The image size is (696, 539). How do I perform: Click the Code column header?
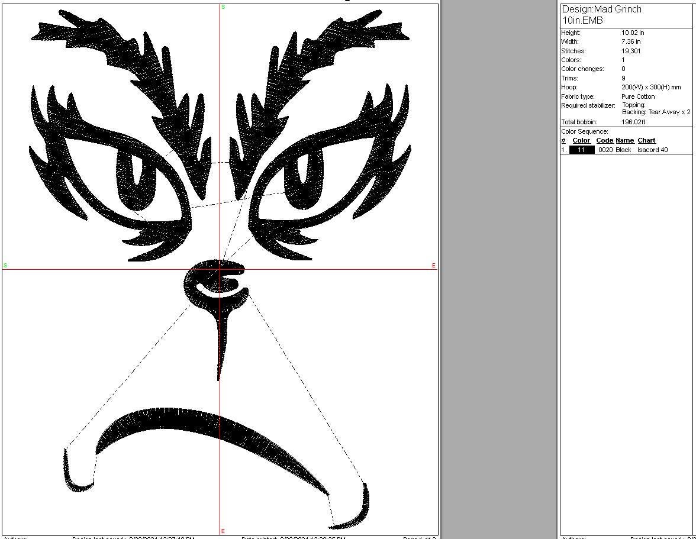click(x=604, y=140)
